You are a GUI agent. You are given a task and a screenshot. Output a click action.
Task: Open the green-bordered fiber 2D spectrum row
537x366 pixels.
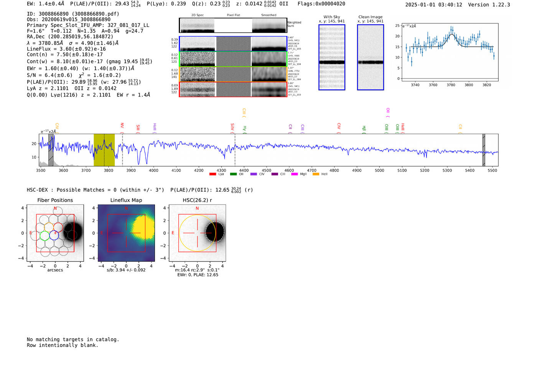[x=233, y=59]
